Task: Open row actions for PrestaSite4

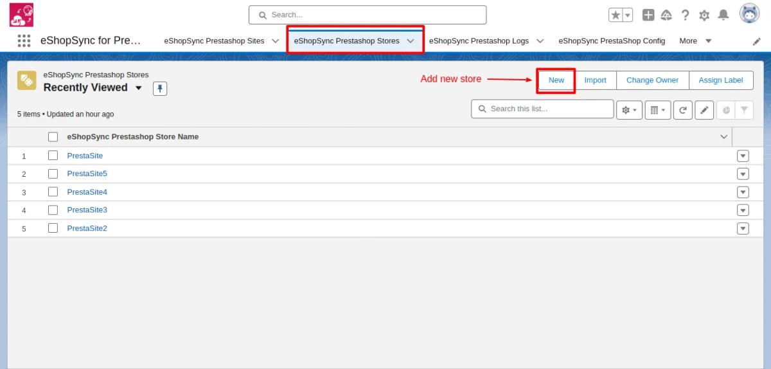Action: (743, 192)
